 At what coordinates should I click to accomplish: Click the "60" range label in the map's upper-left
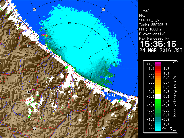(x=34, y=9)
